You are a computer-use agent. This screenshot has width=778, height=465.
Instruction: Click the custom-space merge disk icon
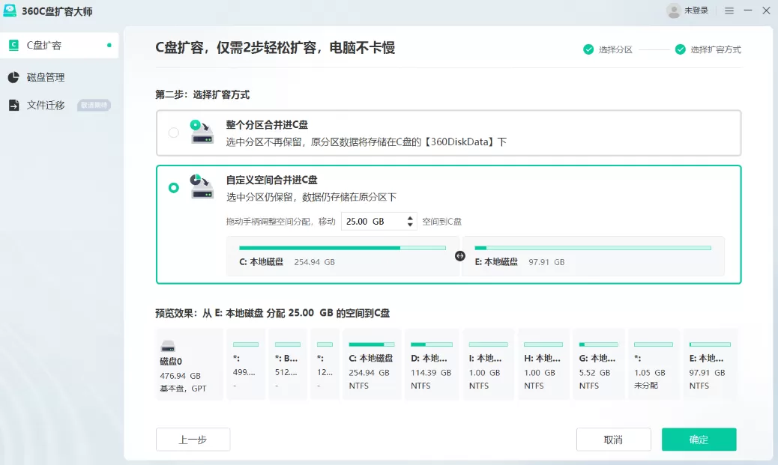[x=202, y=187]
